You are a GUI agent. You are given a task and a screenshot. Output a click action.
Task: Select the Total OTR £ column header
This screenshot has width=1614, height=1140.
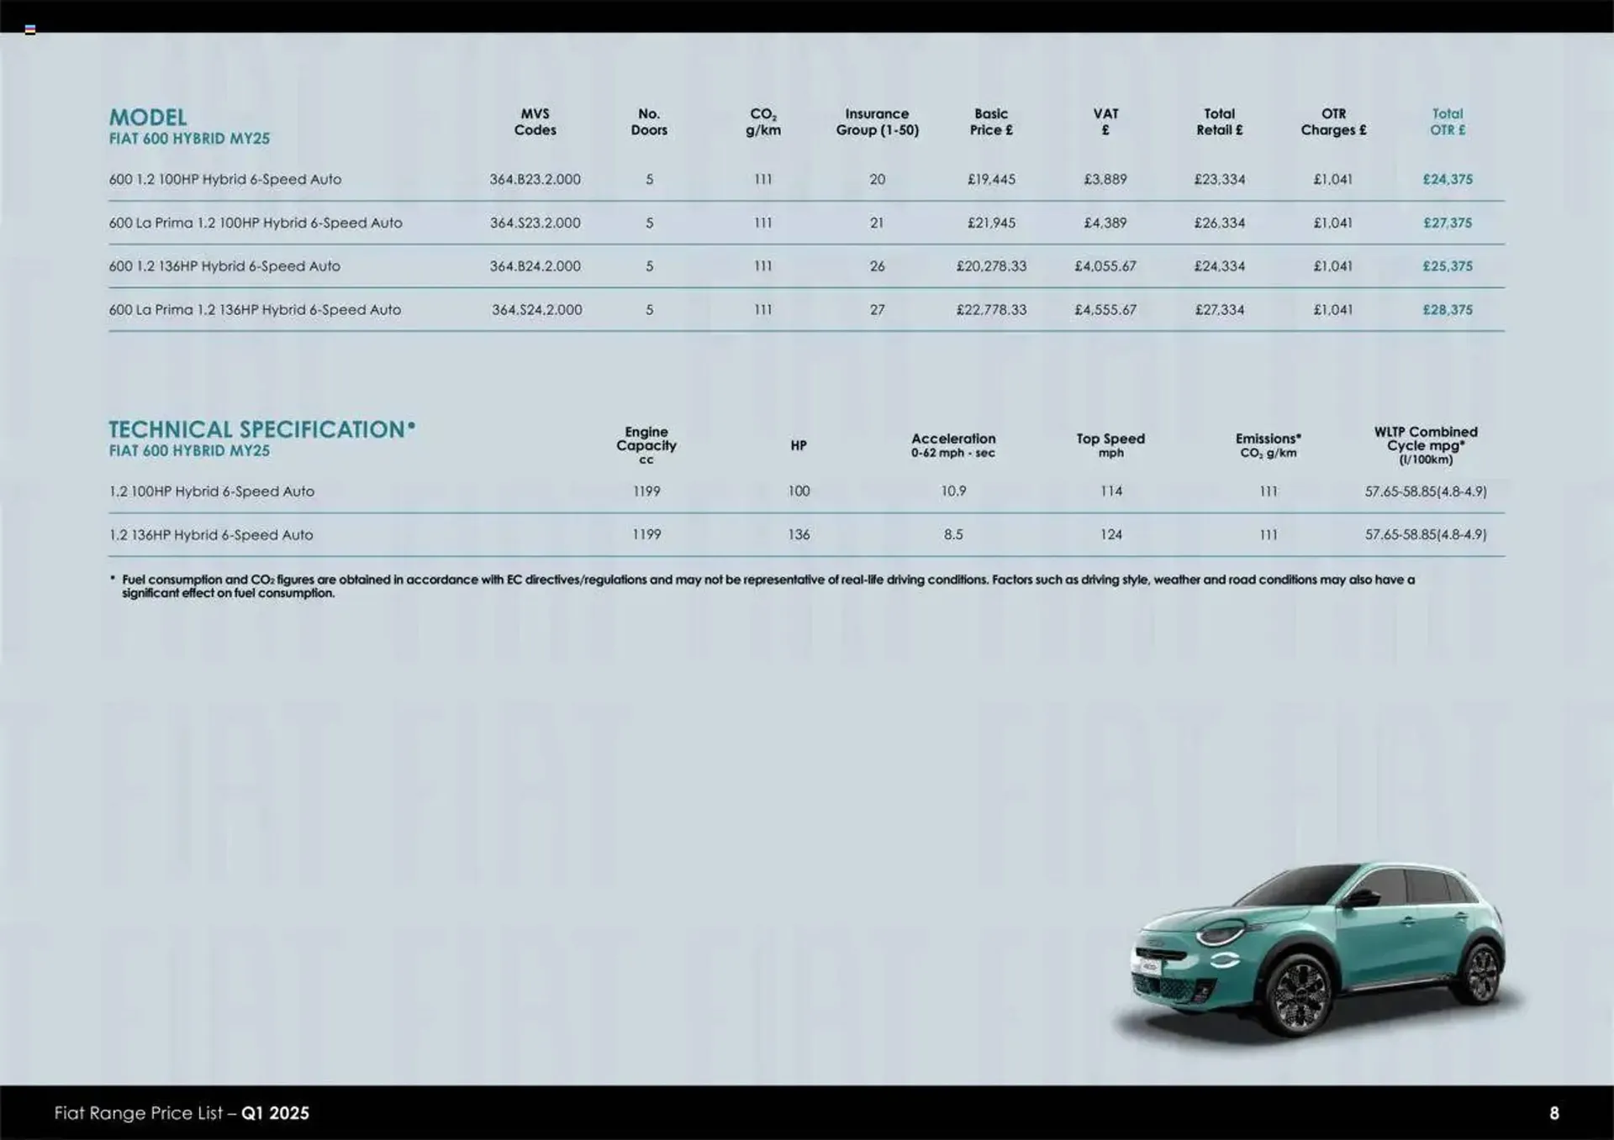point(1448,122)
